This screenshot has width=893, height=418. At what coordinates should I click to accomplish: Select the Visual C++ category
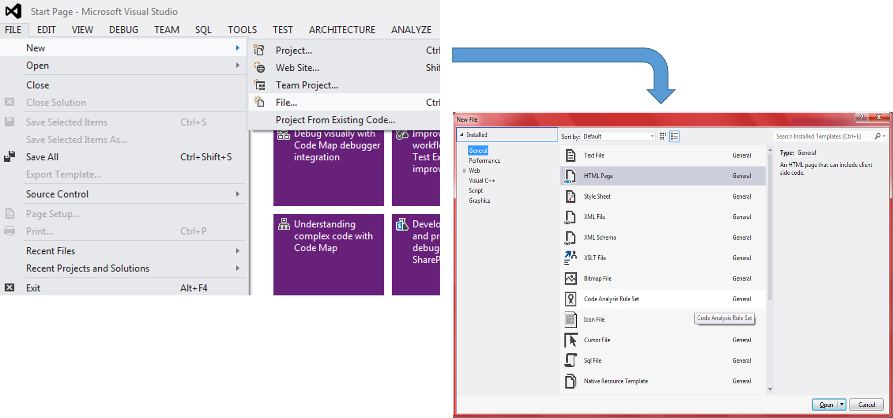coord(482,180)
